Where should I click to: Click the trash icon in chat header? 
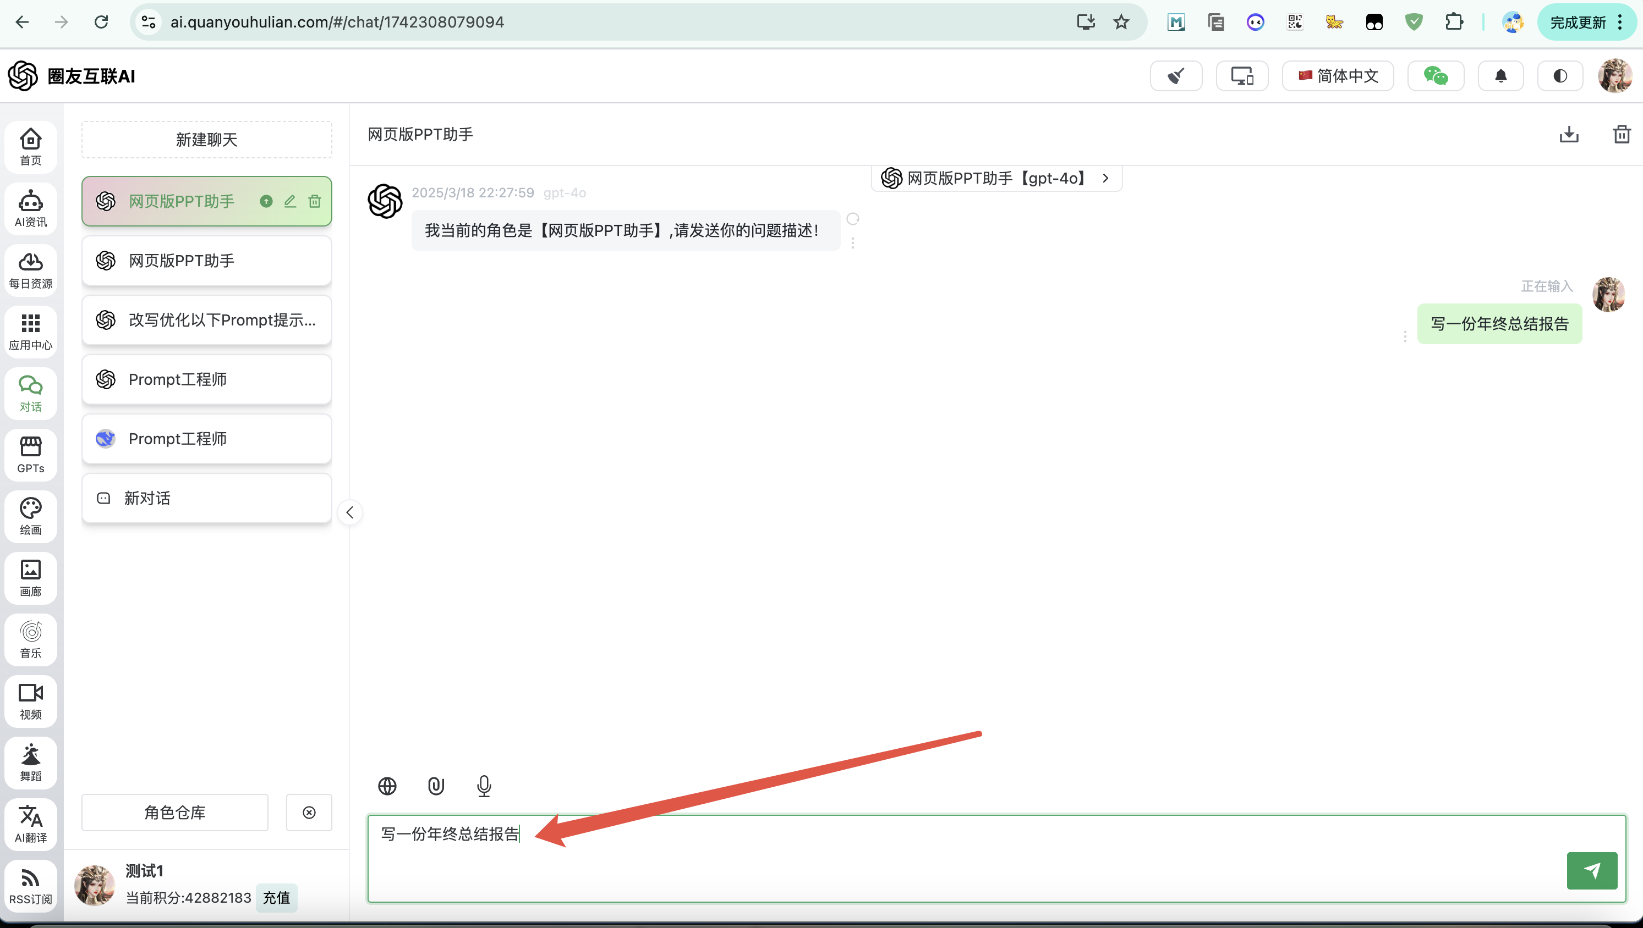tap(1622, 135)
